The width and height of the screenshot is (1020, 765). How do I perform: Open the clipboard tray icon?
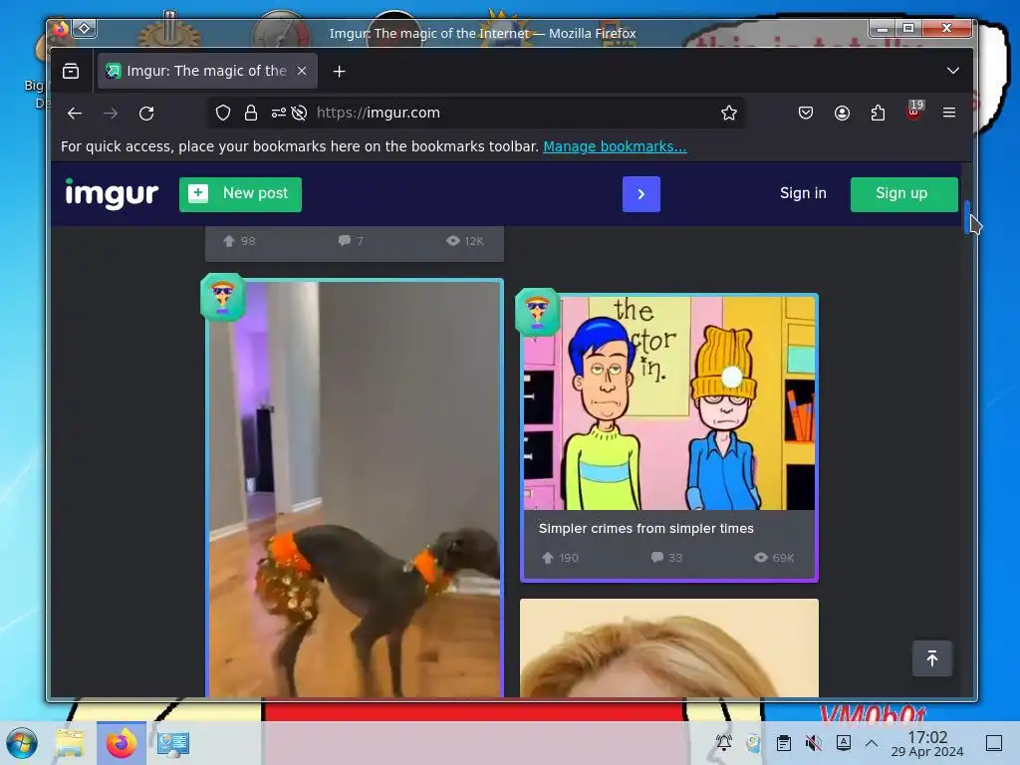click(784, 743)
